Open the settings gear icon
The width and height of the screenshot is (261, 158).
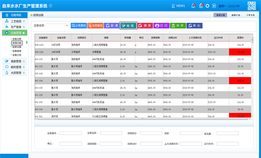click(x=207, y=6)
